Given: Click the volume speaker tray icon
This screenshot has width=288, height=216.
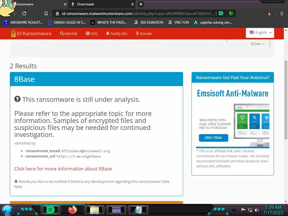Looking at the screenshot, I should point(256,210).
